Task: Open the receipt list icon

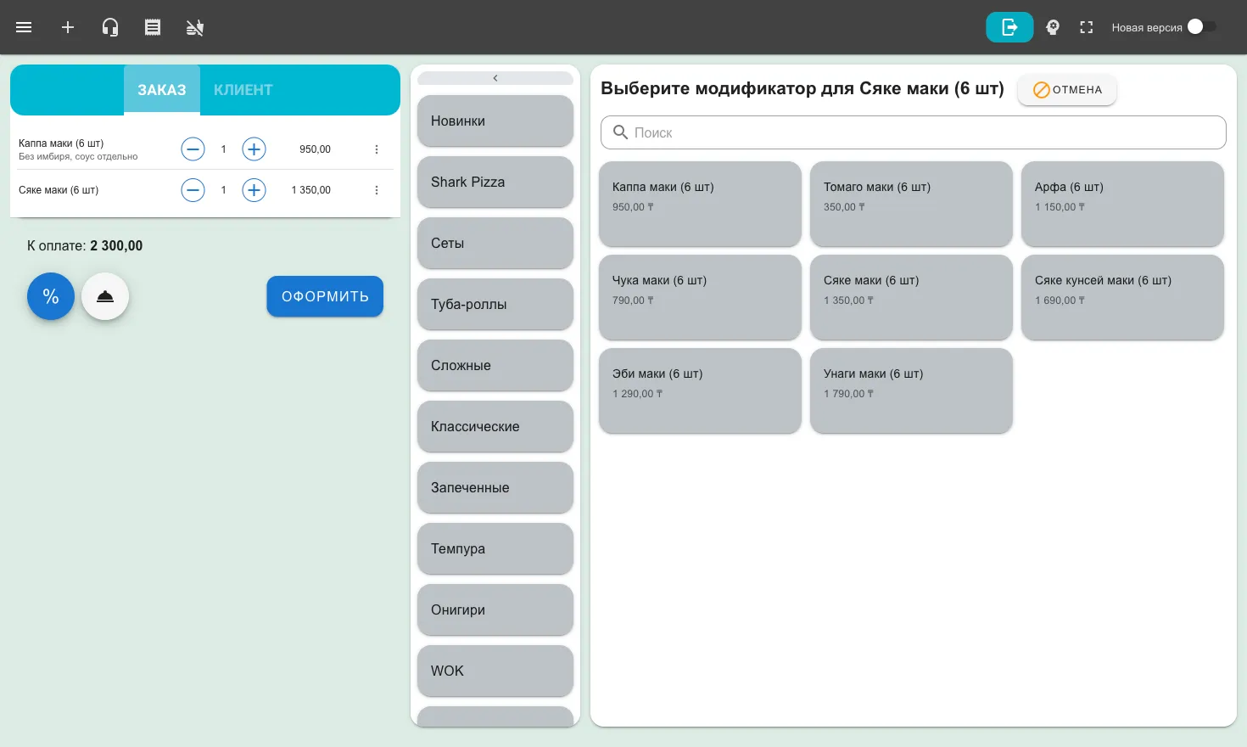Action: point(153,27)
